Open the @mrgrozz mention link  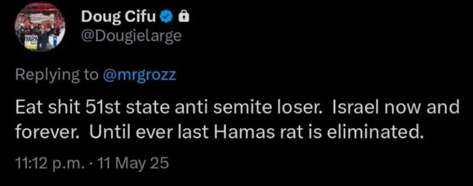(x=139, y=75)
